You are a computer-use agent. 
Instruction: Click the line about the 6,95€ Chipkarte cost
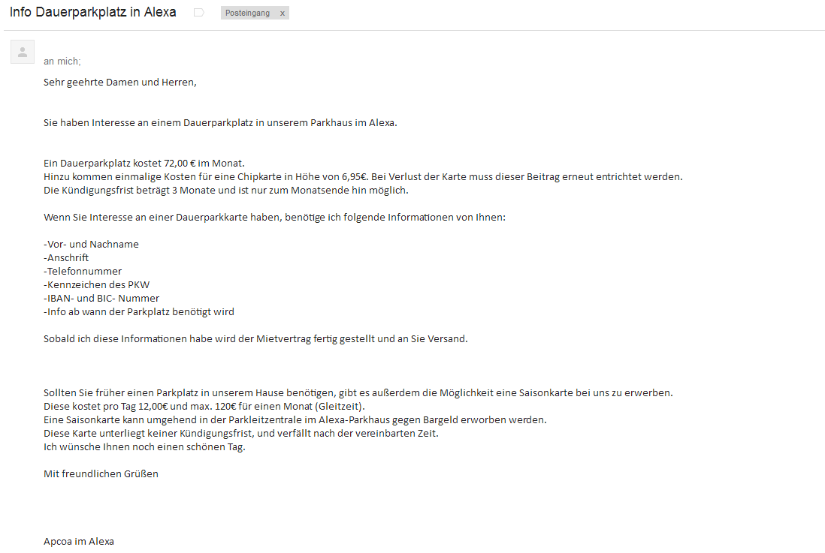pyautogui.click(x=363, y=176)
